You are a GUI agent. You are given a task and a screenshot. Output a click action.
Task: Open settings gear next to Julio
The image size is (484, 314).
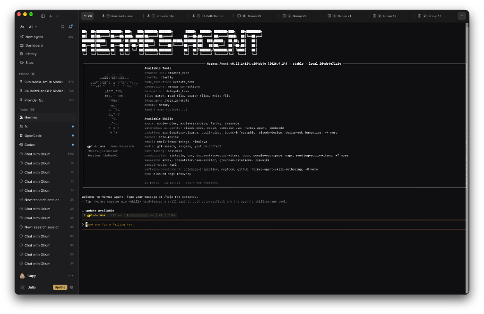(72, 288)
